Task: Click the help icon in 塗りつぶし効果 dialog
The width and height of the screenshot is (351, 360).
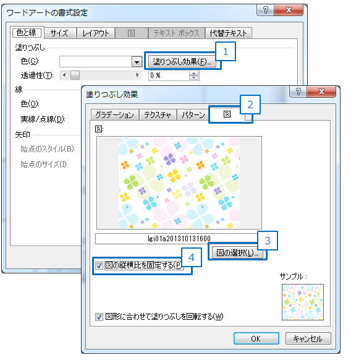Action: [298, 92]
